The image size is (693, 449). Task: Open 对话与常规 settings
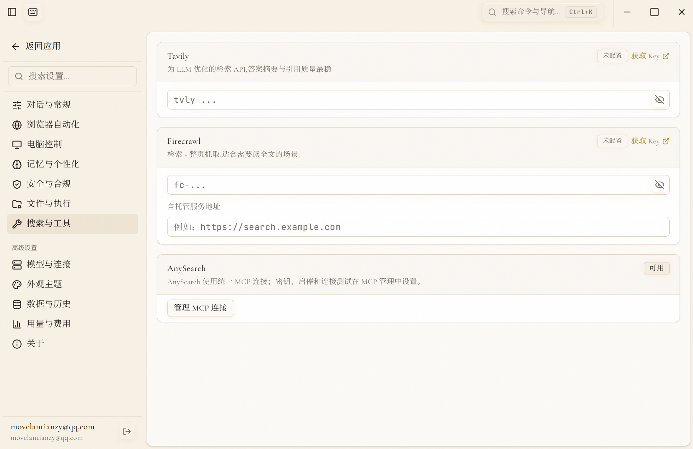(72, 105)
